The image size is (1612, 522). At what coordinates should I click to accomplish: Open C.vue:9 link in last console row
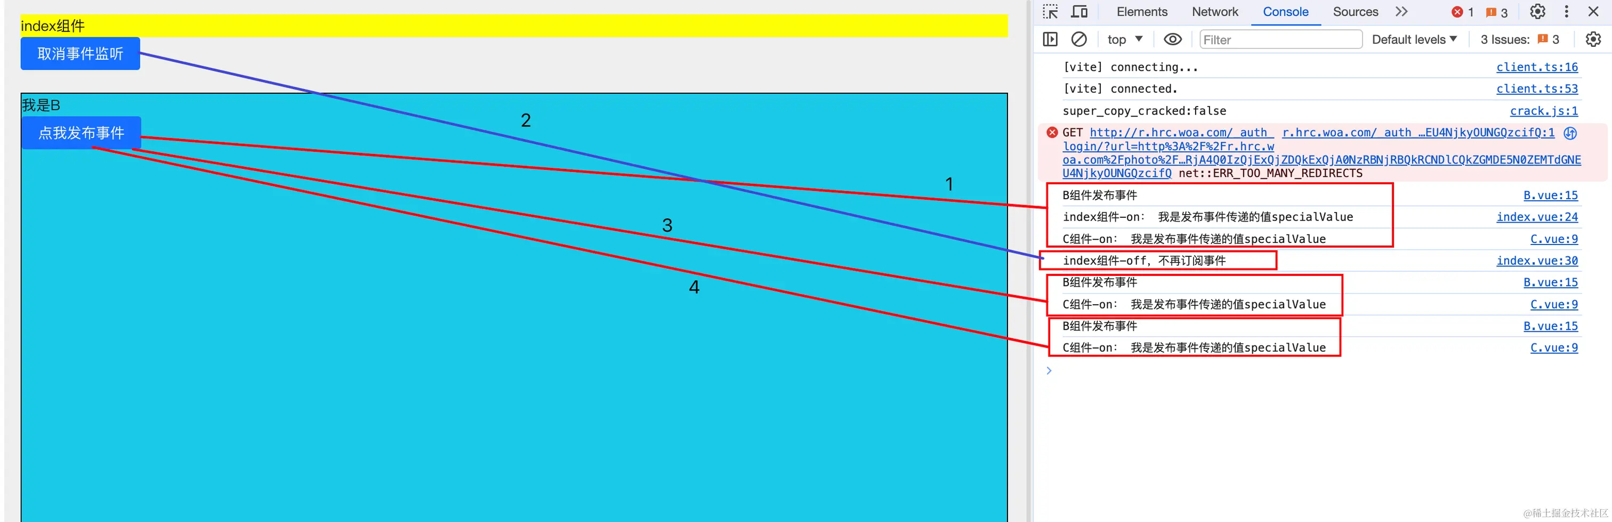(x=1554, y=348)
